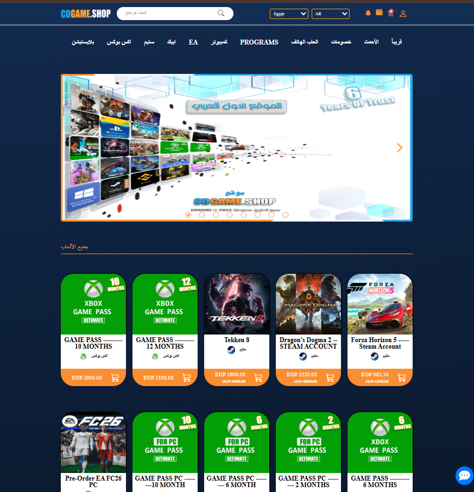Select the EA navigation item
474x492 pixels.
click(x=193, y=42)
